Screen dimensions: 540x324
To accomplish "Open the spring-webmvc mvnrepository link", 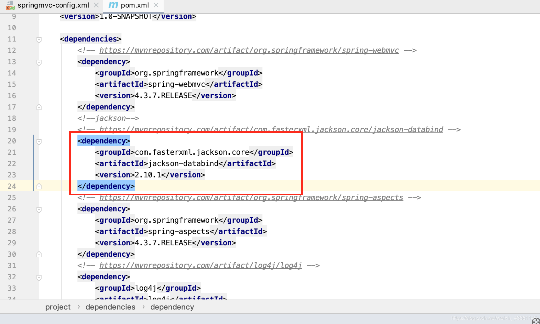I will click(x=249, y=50).
